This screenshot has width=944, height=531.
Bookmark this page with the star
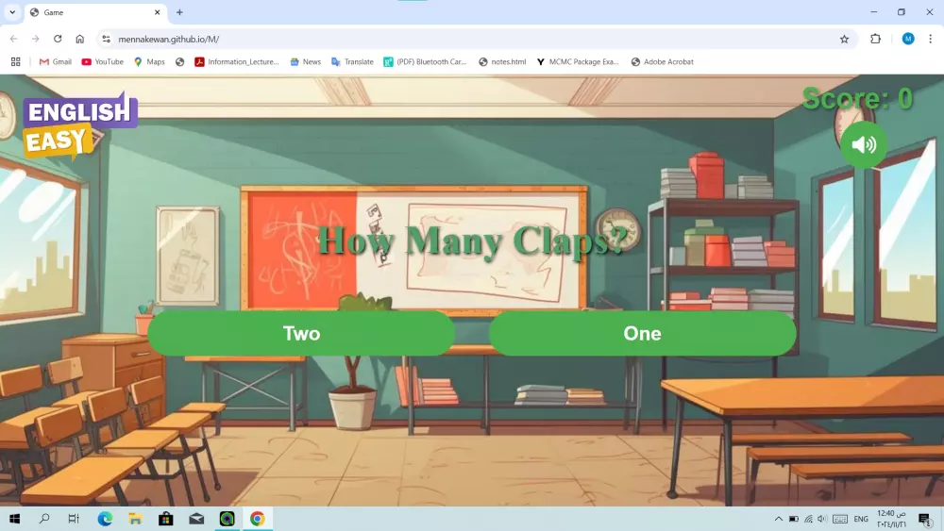tap(844, 39)
